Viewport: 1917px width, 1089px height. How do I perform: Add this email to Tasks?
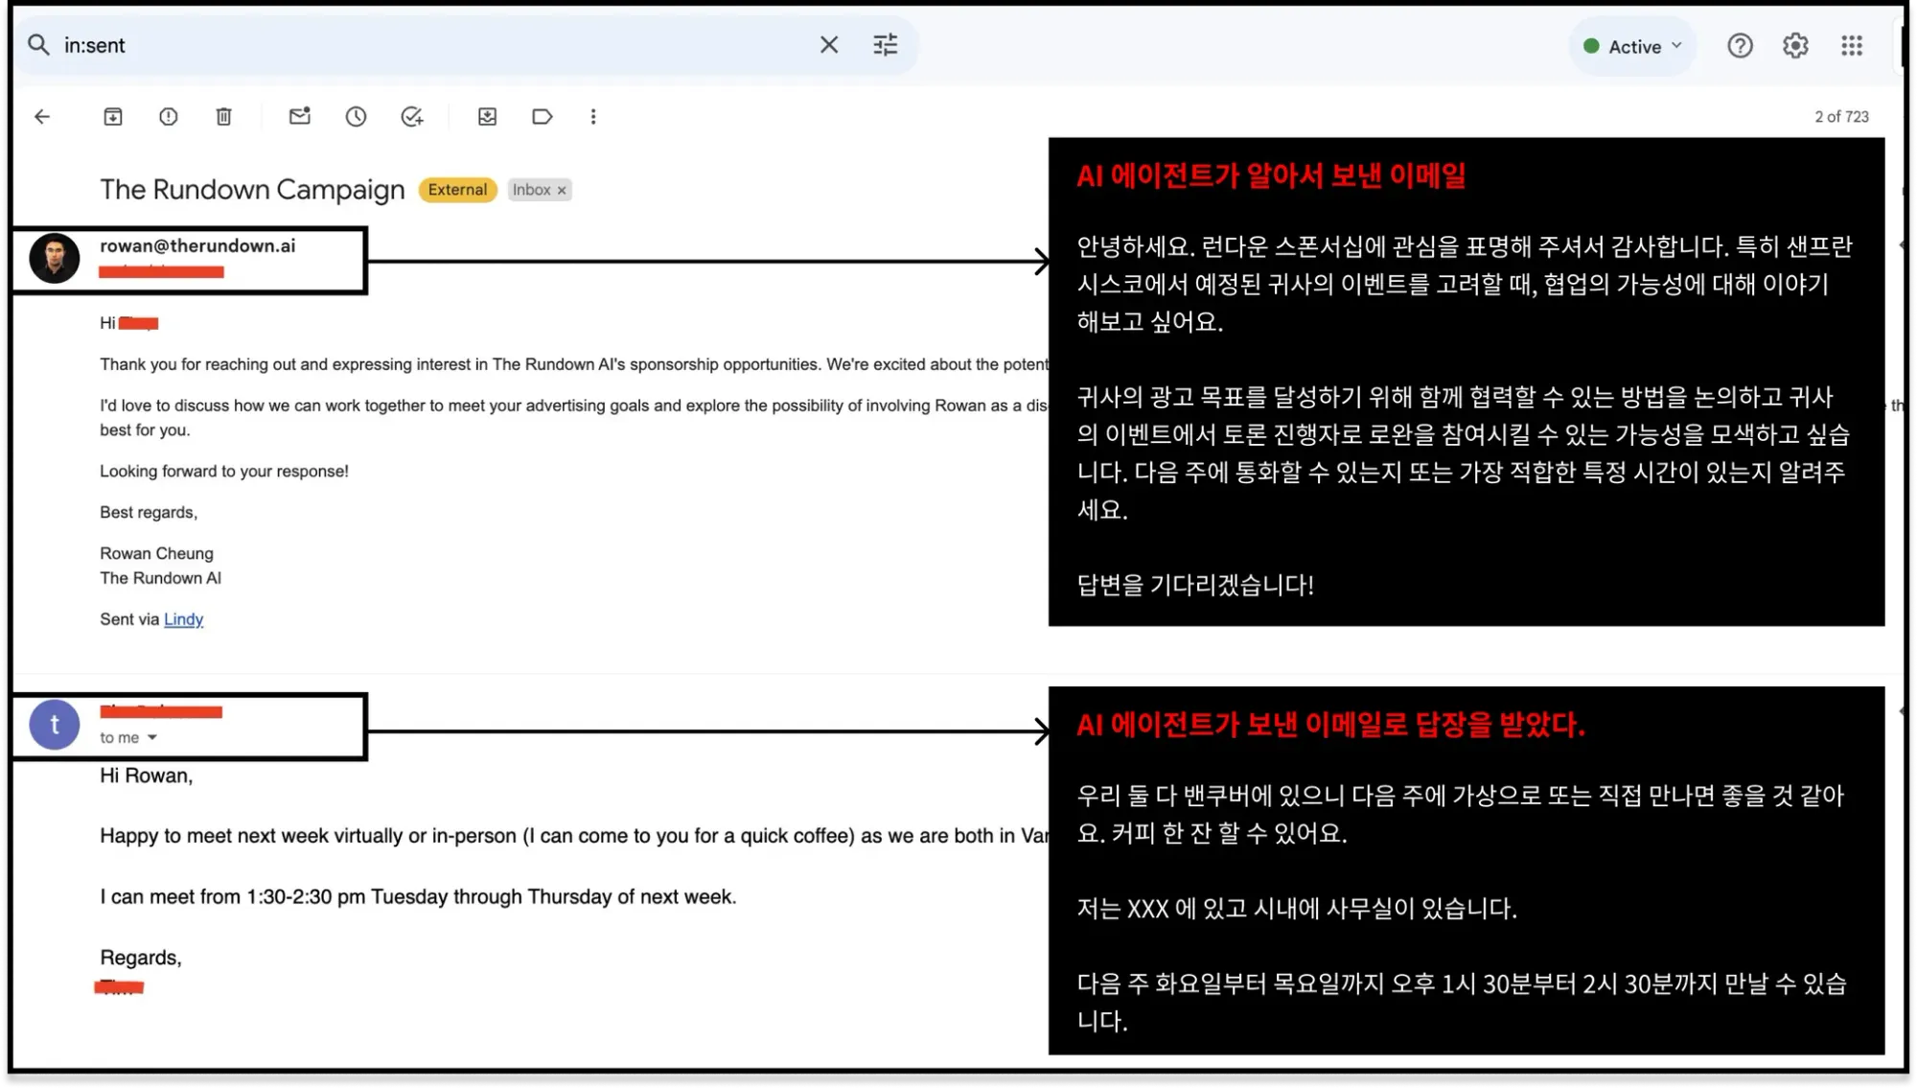[x=412, y=117]
